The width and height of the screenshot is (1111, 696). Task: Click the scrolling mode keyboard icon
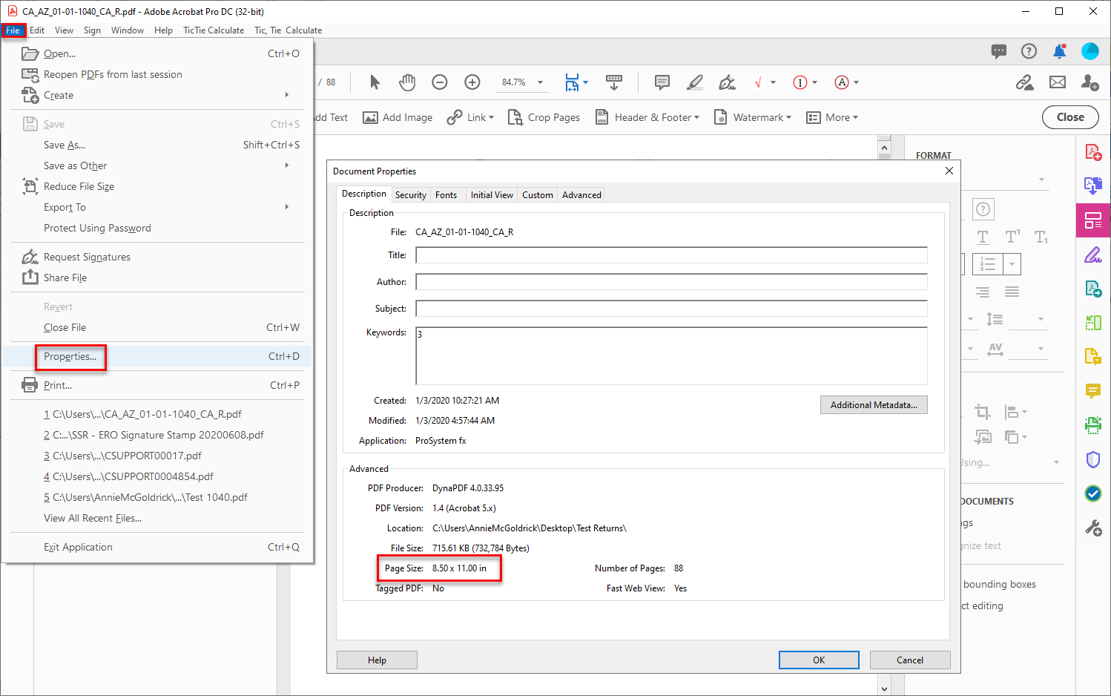614,82
